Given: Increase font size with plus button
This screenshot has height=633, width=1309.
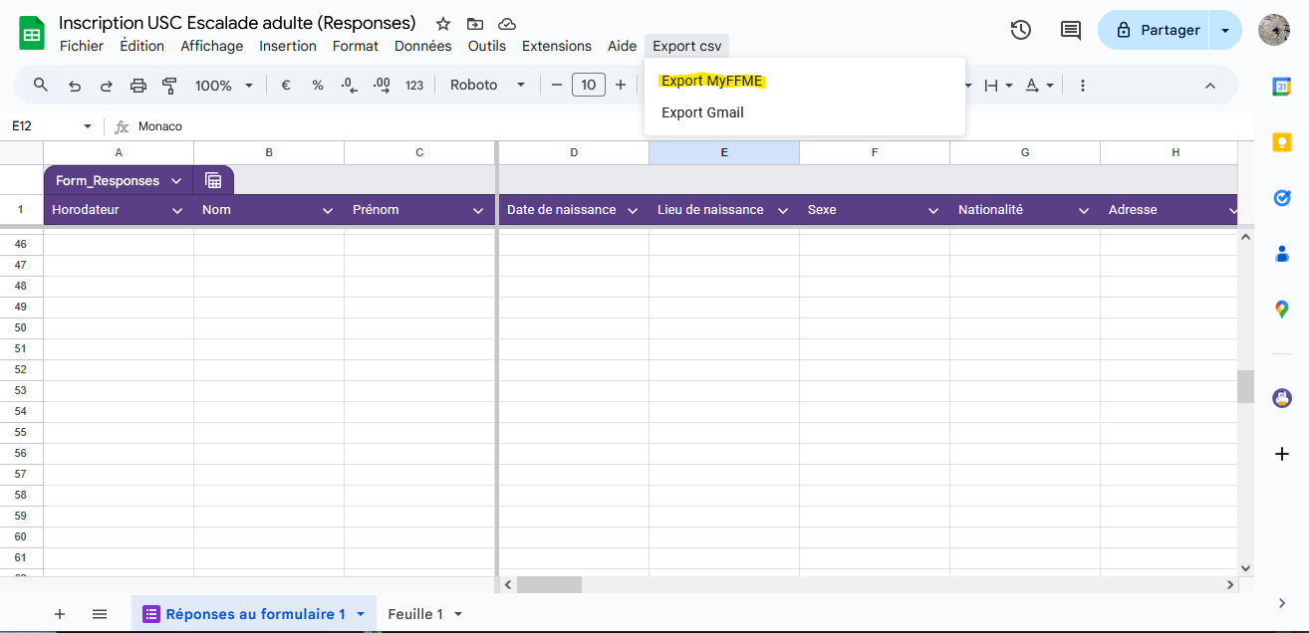Looking at the screenshot, I should click(x=621, y=86).
